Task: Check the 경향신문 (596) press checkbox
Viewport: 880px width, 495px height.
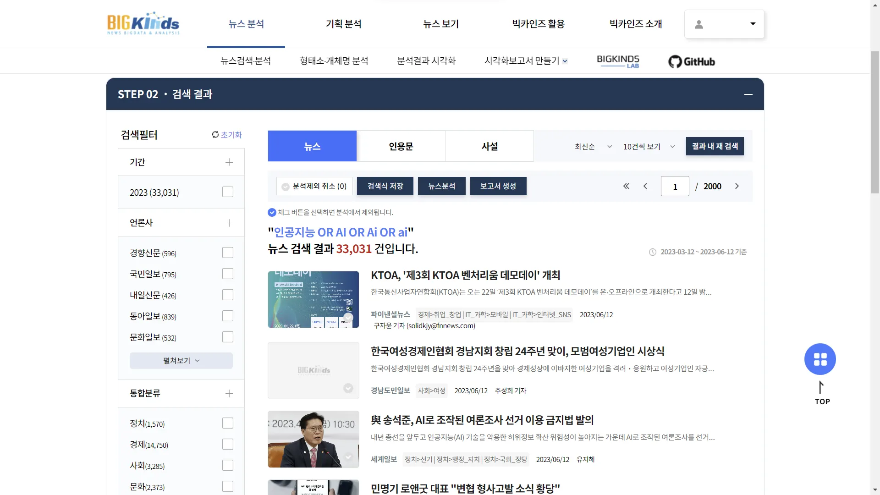Action: click(228, 253)
